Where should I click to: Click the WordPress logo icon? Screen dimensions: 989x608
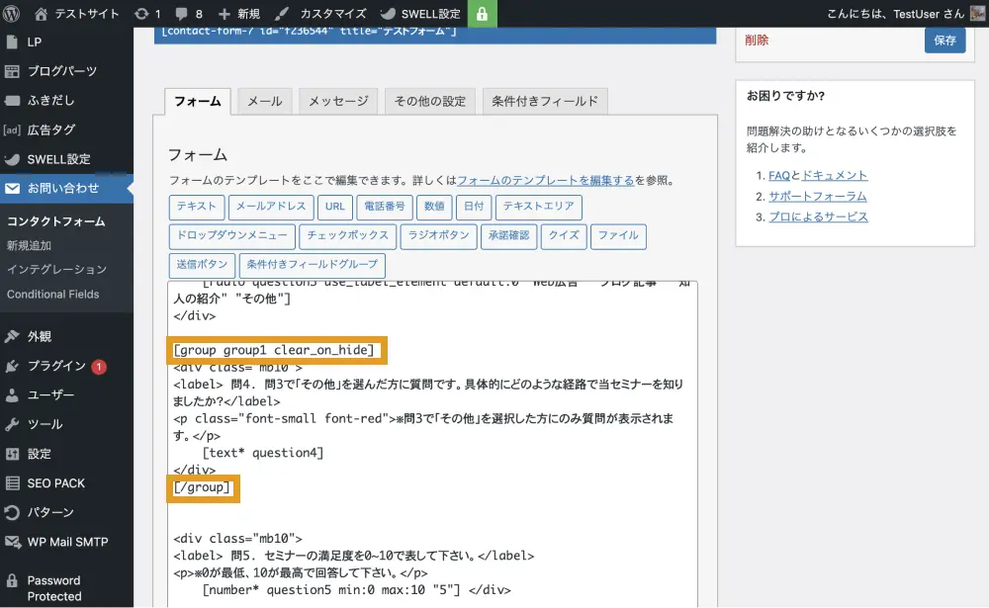point(13,14)
